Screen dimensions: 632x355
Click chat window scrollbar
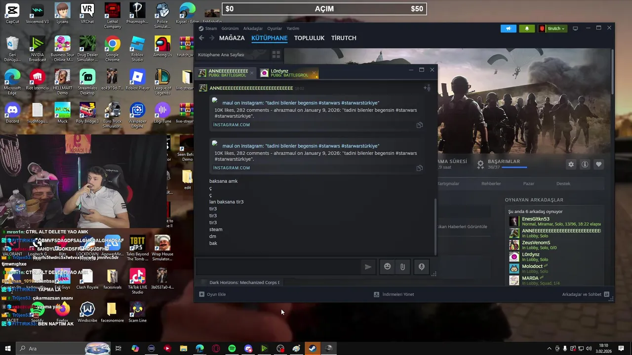tap(435, 226)
